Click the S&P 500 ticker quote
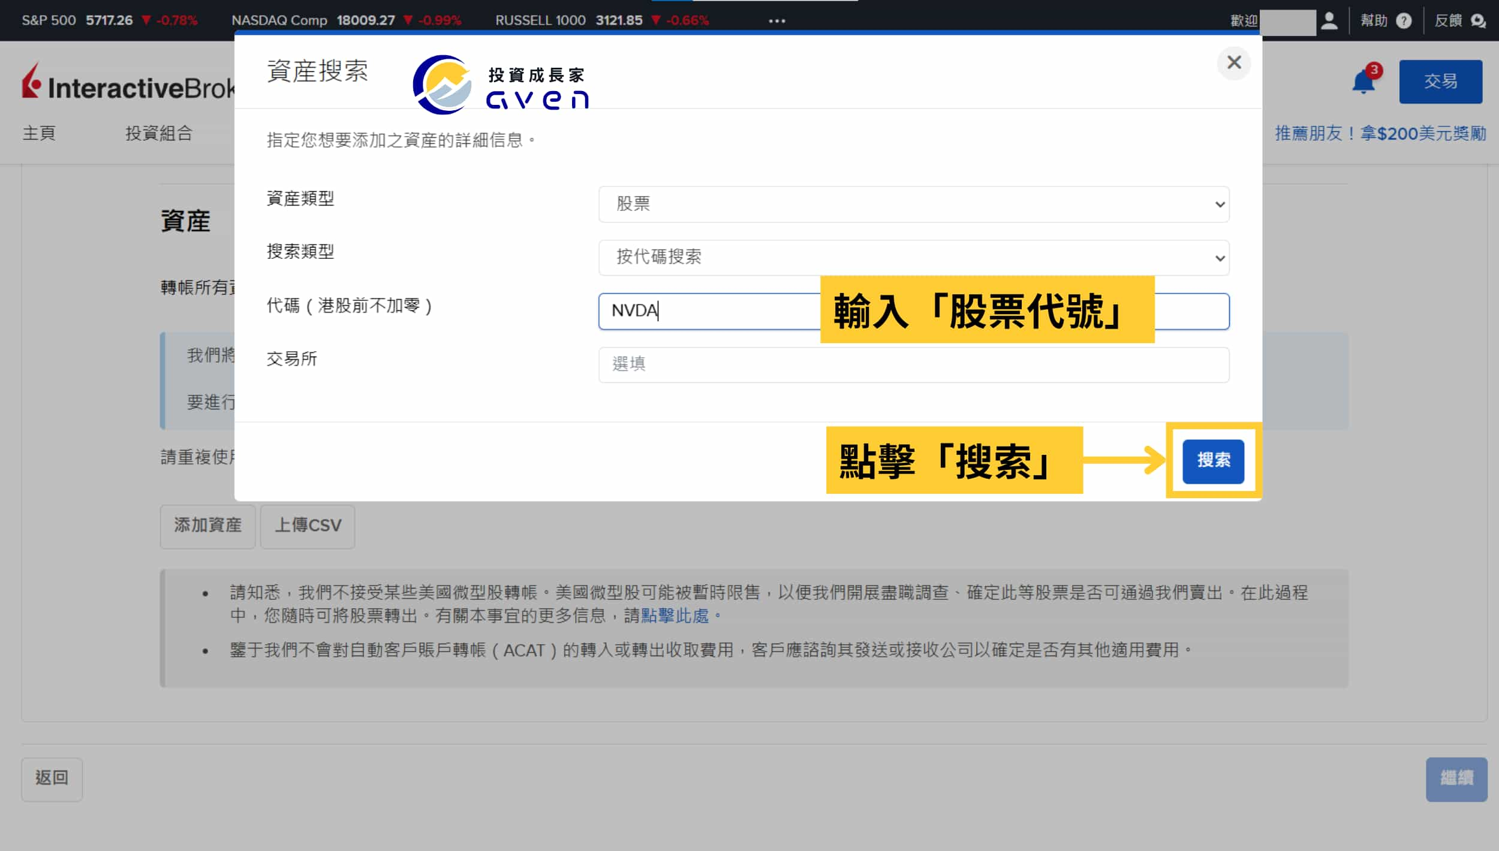Viewport: 1499px width, 851px height. [110, 21]
